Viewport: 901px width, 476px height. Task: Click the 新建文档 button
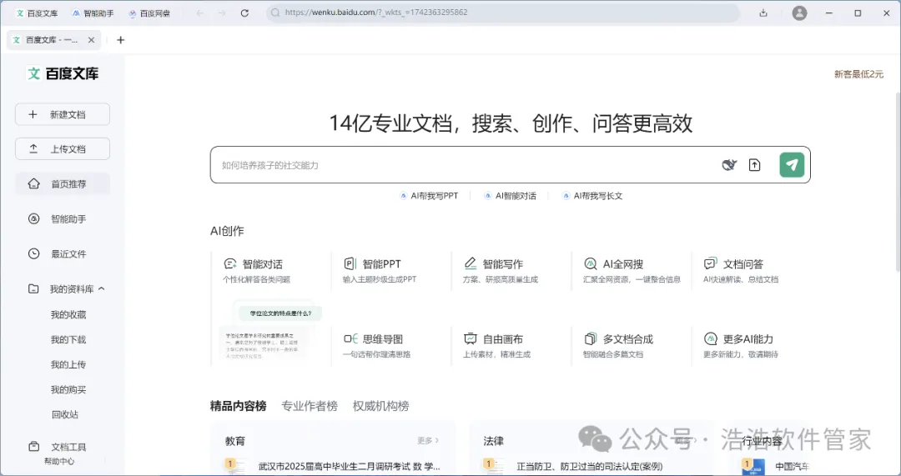[x=62, y=114]
